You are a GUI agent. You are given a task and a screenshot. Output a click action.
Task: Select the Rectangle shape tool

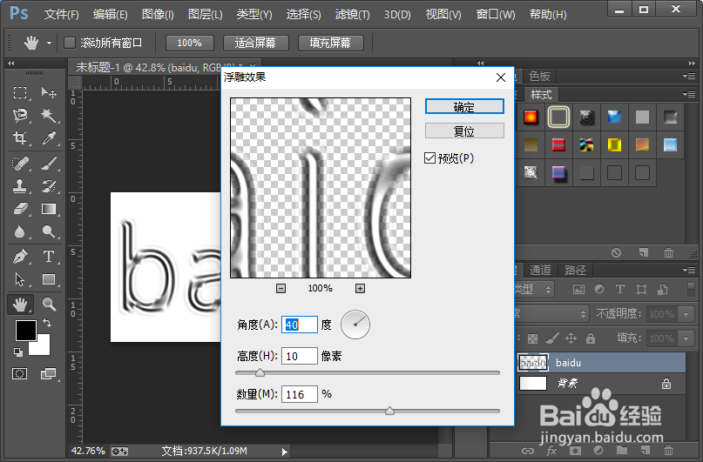[49, 279]
